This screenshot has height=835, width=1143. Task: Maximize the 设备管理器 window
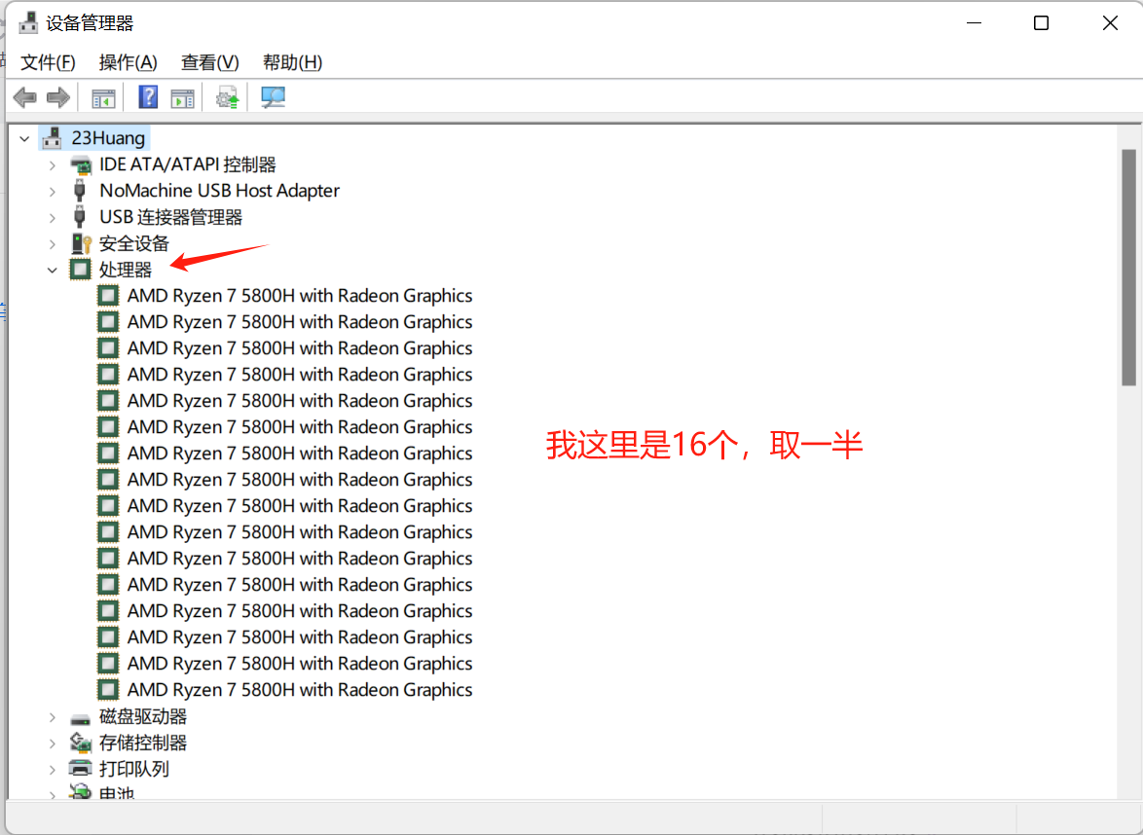(x=1041, y=22)
